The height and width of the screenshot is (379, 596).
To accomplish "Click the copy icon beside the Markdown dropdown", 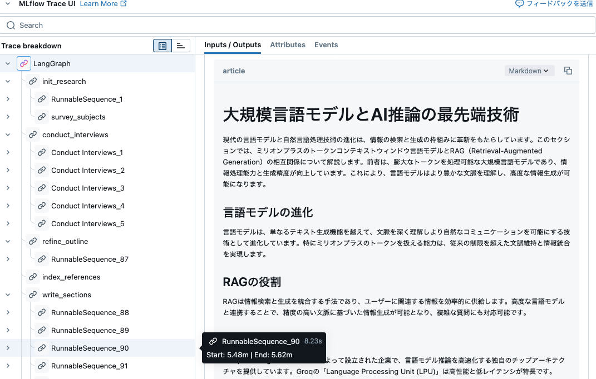I will [568, 71].
